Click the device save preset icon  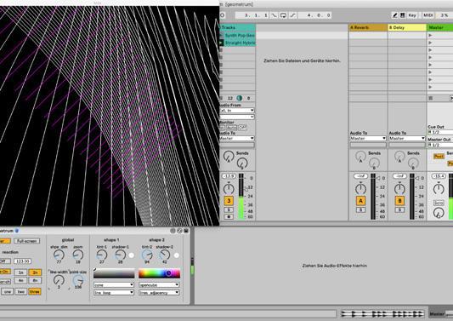[x=186, y=231]
